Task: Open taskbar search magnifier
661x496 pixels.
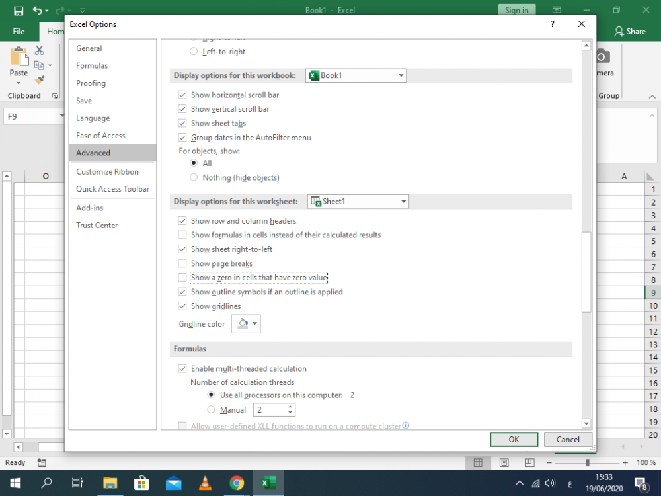Action: tap(46, 483)
